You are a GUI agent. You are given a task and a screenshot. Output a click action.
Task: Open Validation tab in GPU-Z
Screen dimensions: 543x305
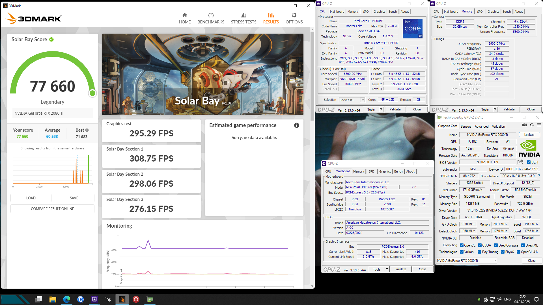(498, 127)
